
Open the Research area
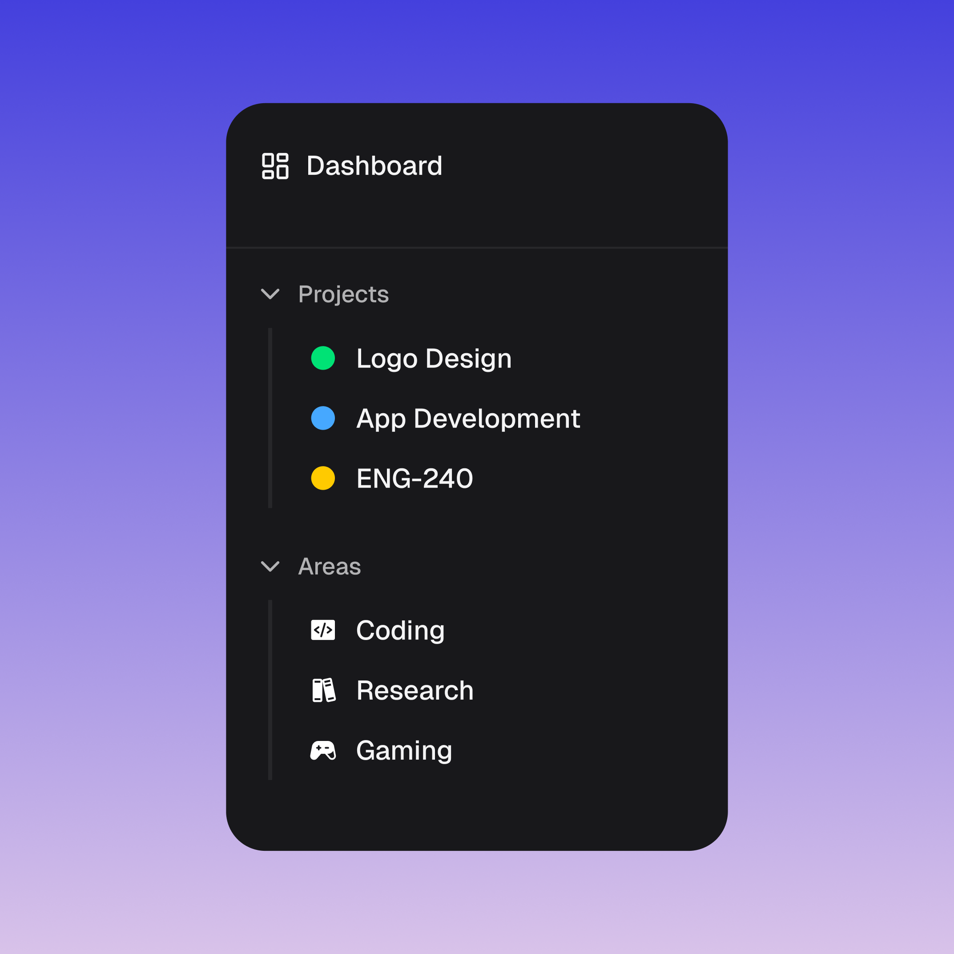tap(414, 690)
